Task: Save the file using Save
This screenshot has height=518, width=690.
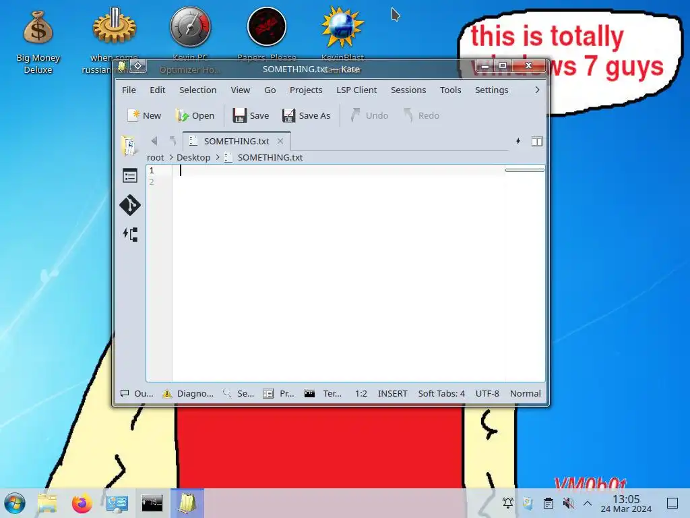Action: click(251, 115)
